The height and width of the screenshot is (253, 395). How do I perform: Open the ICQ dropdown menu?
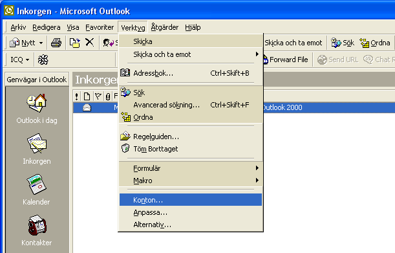pyautogui.click(x=19, y=60)
